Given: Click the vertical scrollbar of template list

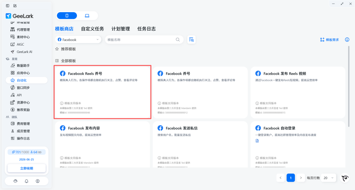Looking at the screenshot, I should click(349, 86).
